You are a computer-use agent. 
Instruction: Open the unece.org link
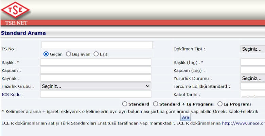tap(243, 123)
